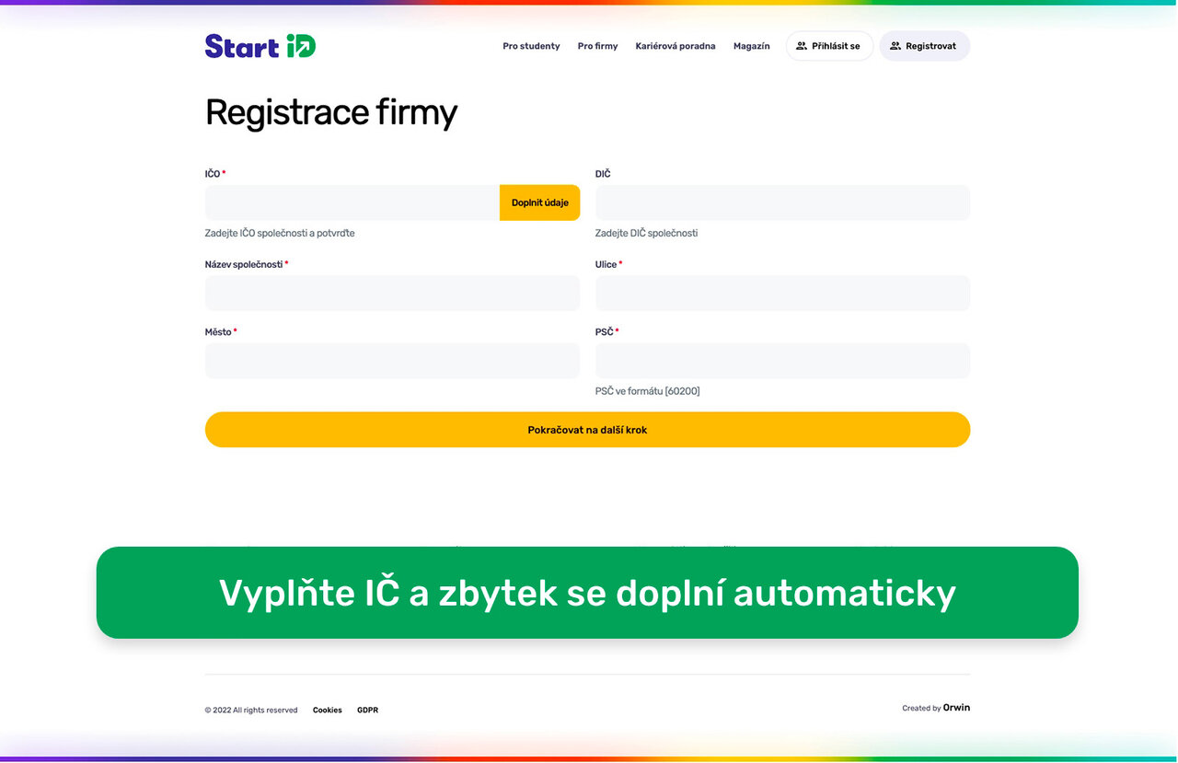Click the person icon beside Registrovat

(895, 46)
